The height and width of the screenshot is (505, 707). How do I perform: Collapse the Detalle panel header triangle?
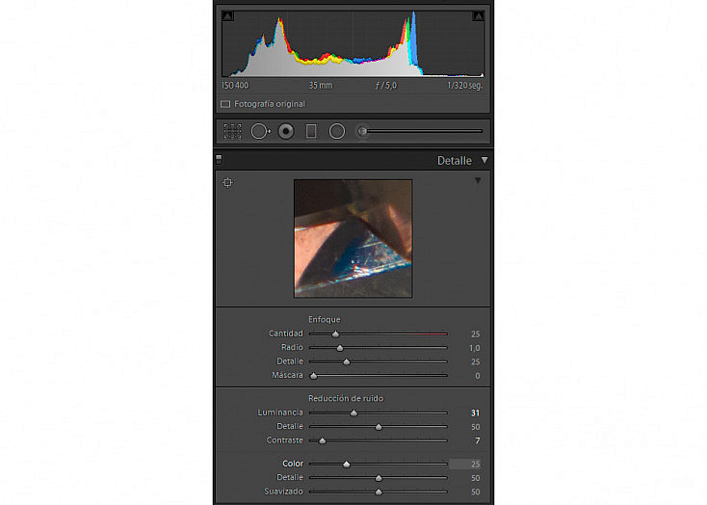(x=484, y=160)
